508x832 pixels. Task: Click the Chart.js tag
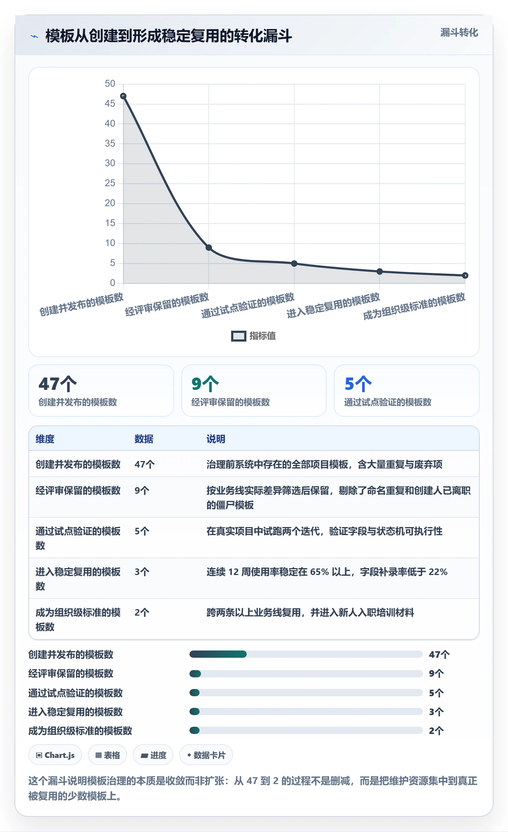coord(55,755)
